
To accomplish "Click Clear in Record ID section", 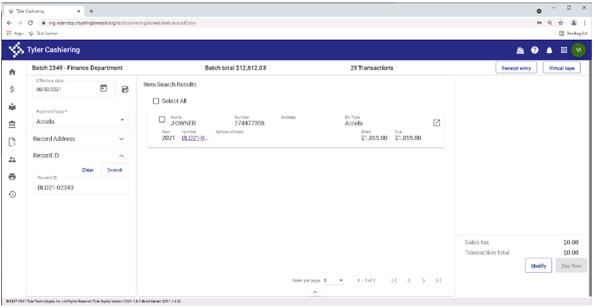I will (88, 170).
